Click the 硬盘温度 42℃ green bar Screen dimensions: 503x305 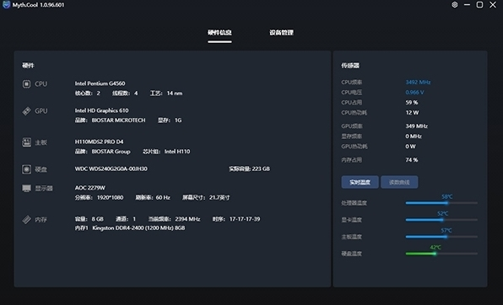click(441, 254)
